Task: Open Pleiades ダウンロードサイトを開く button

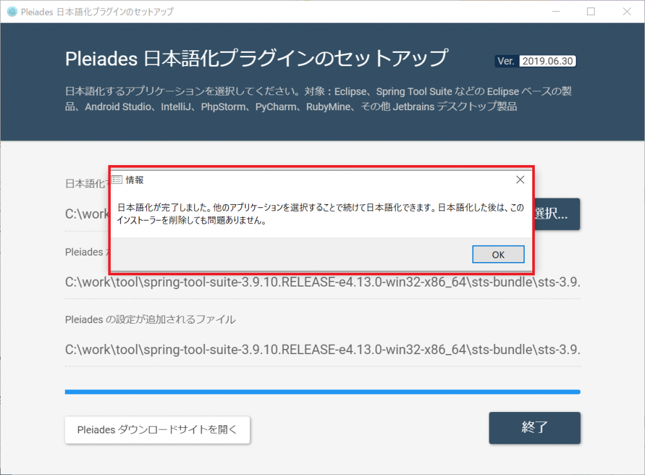Action: click(157, 430)
